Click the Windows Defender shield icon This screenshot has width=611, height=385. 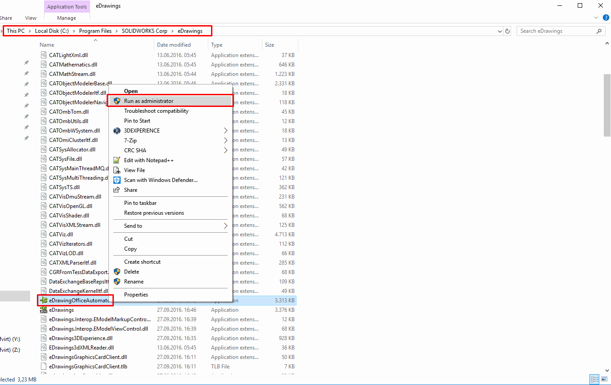point(117,180)
